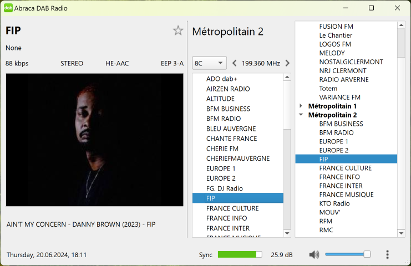Select Métropolitain 1 tree label

click(x=332, y=106)
